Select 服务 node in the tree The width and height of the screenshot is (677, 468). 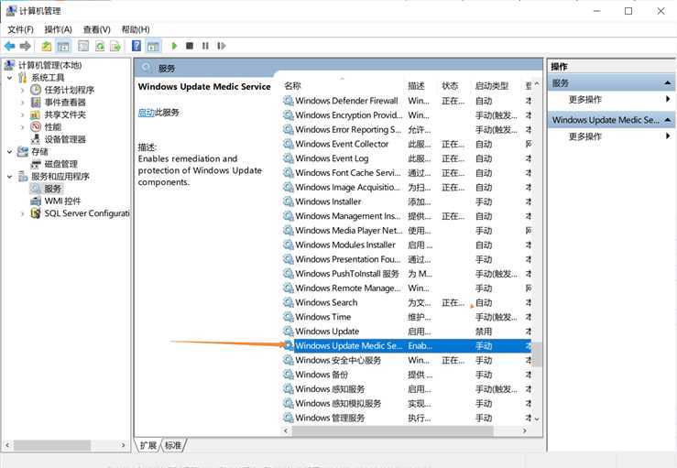(52, 189)
